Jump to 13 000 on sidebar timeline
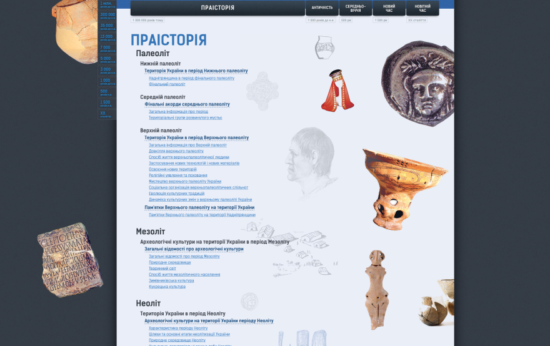The width and height of the screenshot is (550, 346). [107, 37]
